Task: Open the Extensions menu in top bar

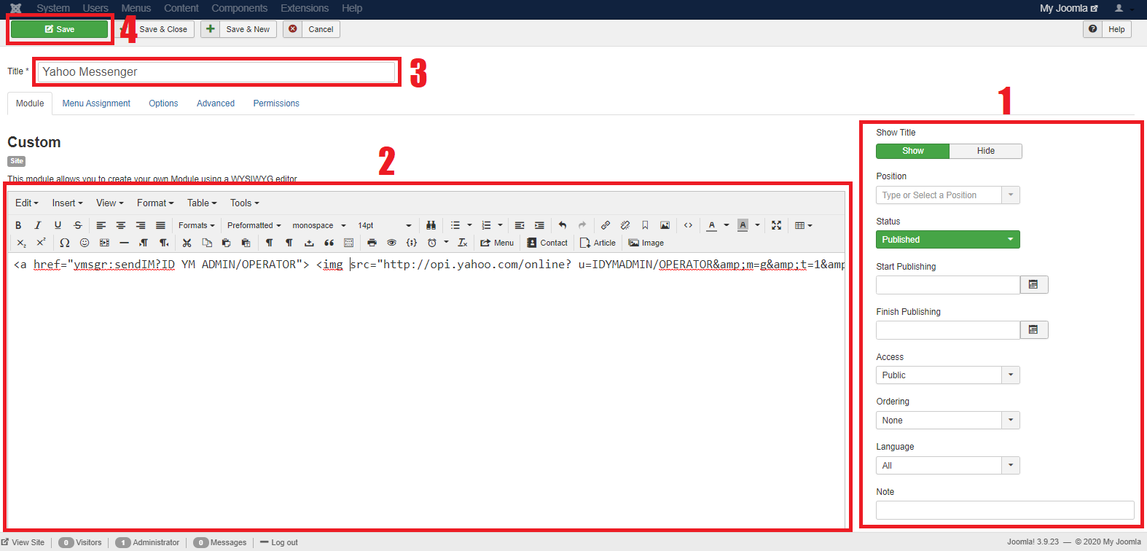Action: [305, 8]
